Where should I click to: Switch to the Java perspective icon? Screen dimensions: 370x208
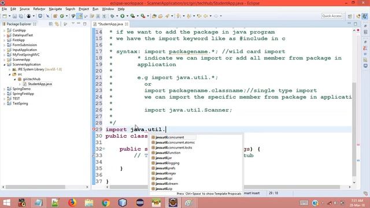(x=365, y=16)
